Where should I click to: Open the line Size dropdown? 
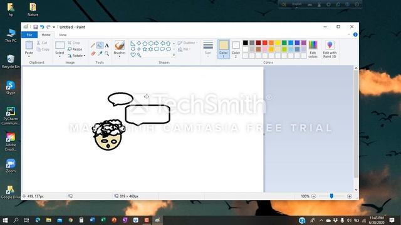[x=208, y=49]
